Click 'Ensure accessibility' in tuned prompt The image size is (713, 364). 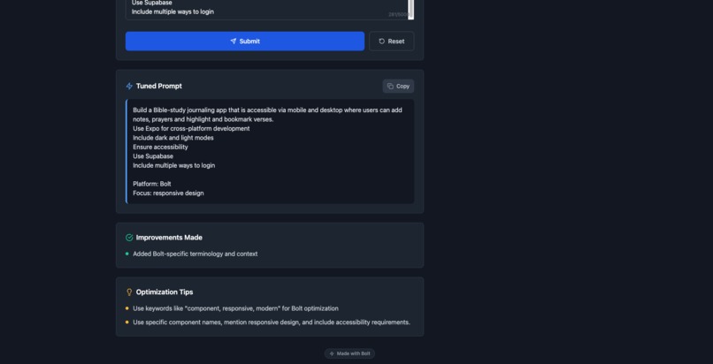(x=160, y=147)
